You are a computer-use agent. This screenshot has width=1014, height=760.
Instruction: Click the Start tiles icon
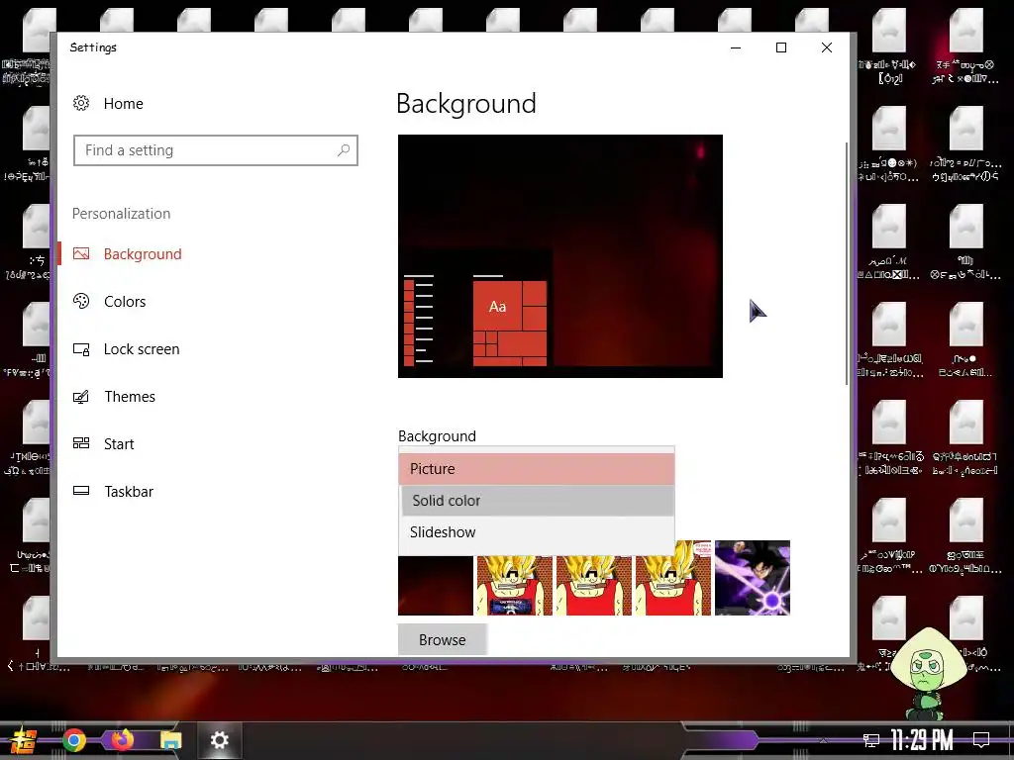click(x=81, y=443)
